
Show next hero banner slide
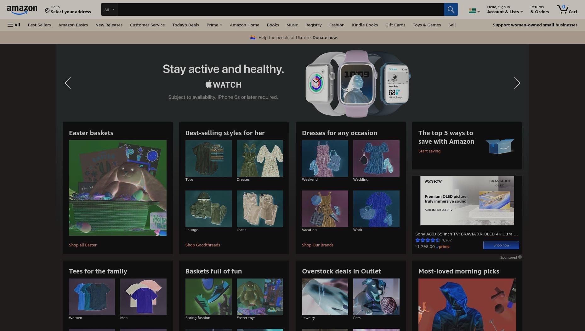(x=517, y=83)
